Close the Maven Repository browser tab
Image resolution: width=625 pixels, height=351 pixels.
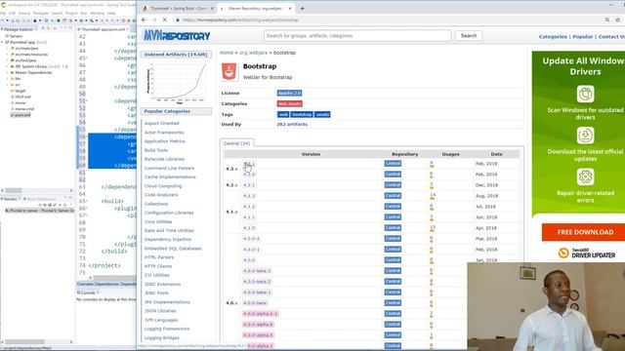(x=290, y=9)
